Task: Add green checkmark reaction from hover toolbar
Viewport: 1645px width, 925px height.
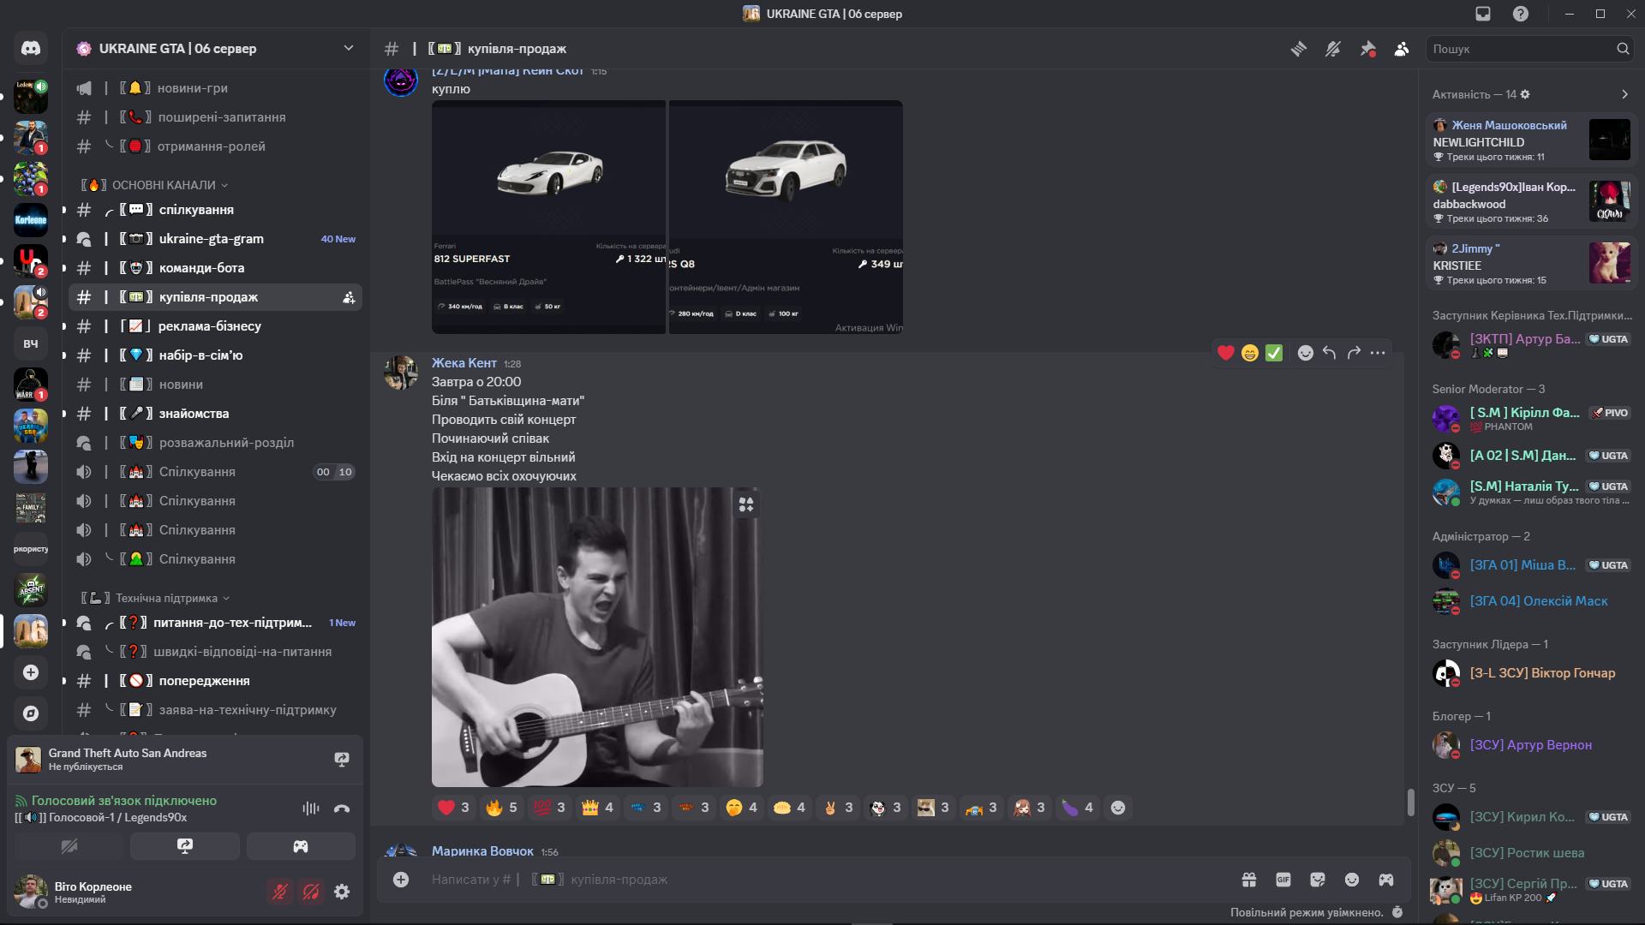Action: pyautogui.click(x=1274, y=353)
